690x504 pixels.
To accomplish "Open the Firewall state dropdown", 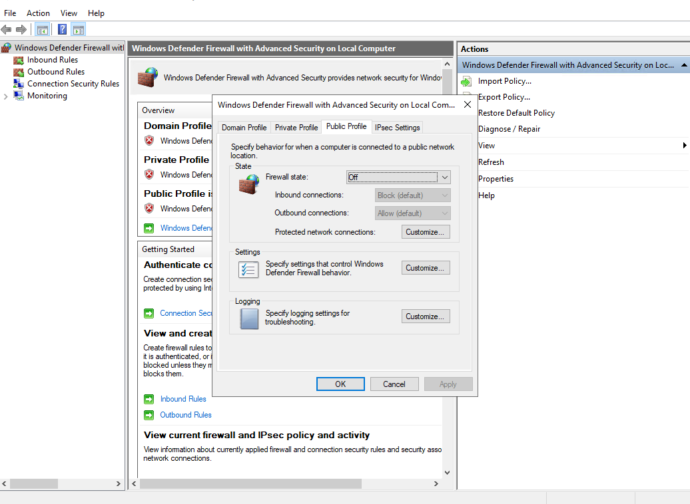I will point(399,178).
